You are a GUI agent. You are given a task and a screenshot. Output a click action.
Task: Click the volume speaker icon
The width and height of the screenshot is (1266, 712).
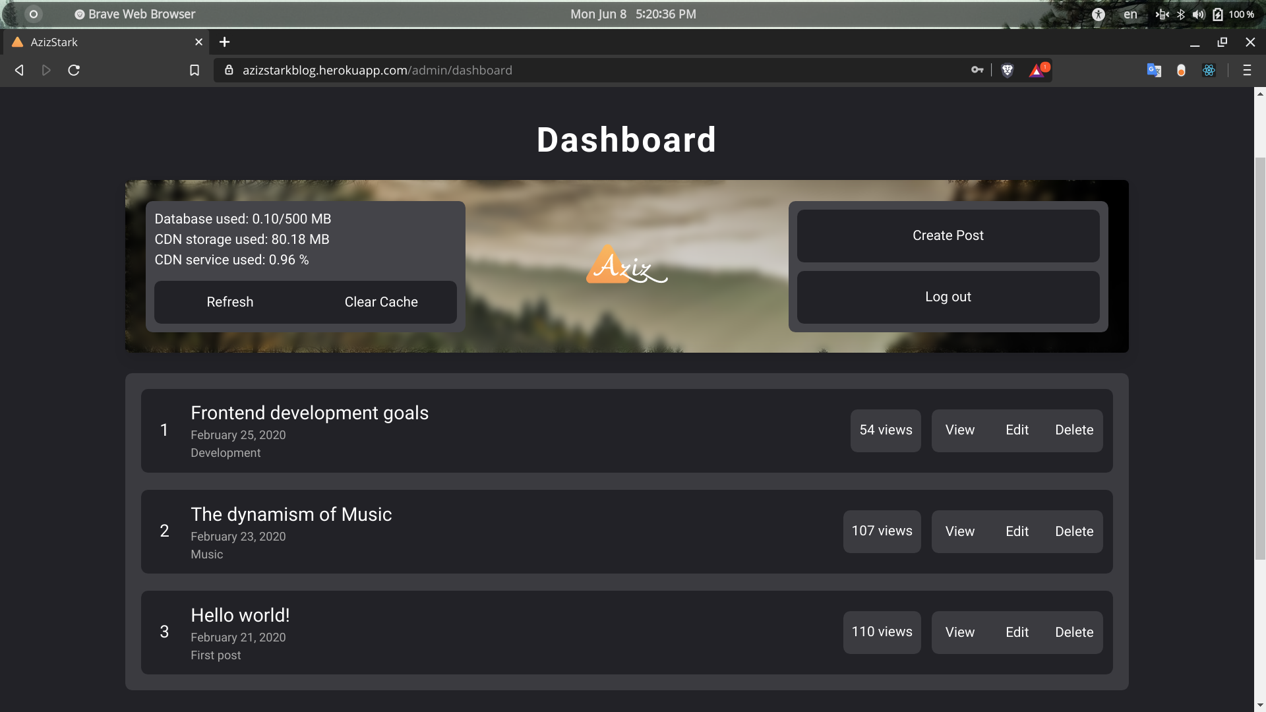[x=1198, y=14]
